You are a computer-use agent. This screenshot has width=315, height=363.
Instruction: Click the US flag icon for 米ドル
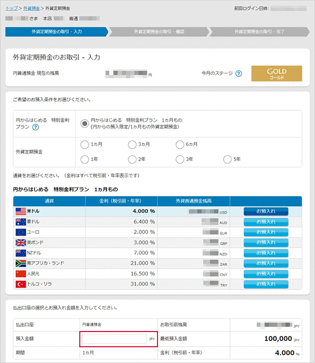point(20,211)
